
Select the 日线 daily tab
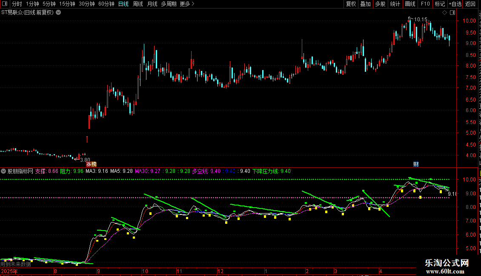123,4
